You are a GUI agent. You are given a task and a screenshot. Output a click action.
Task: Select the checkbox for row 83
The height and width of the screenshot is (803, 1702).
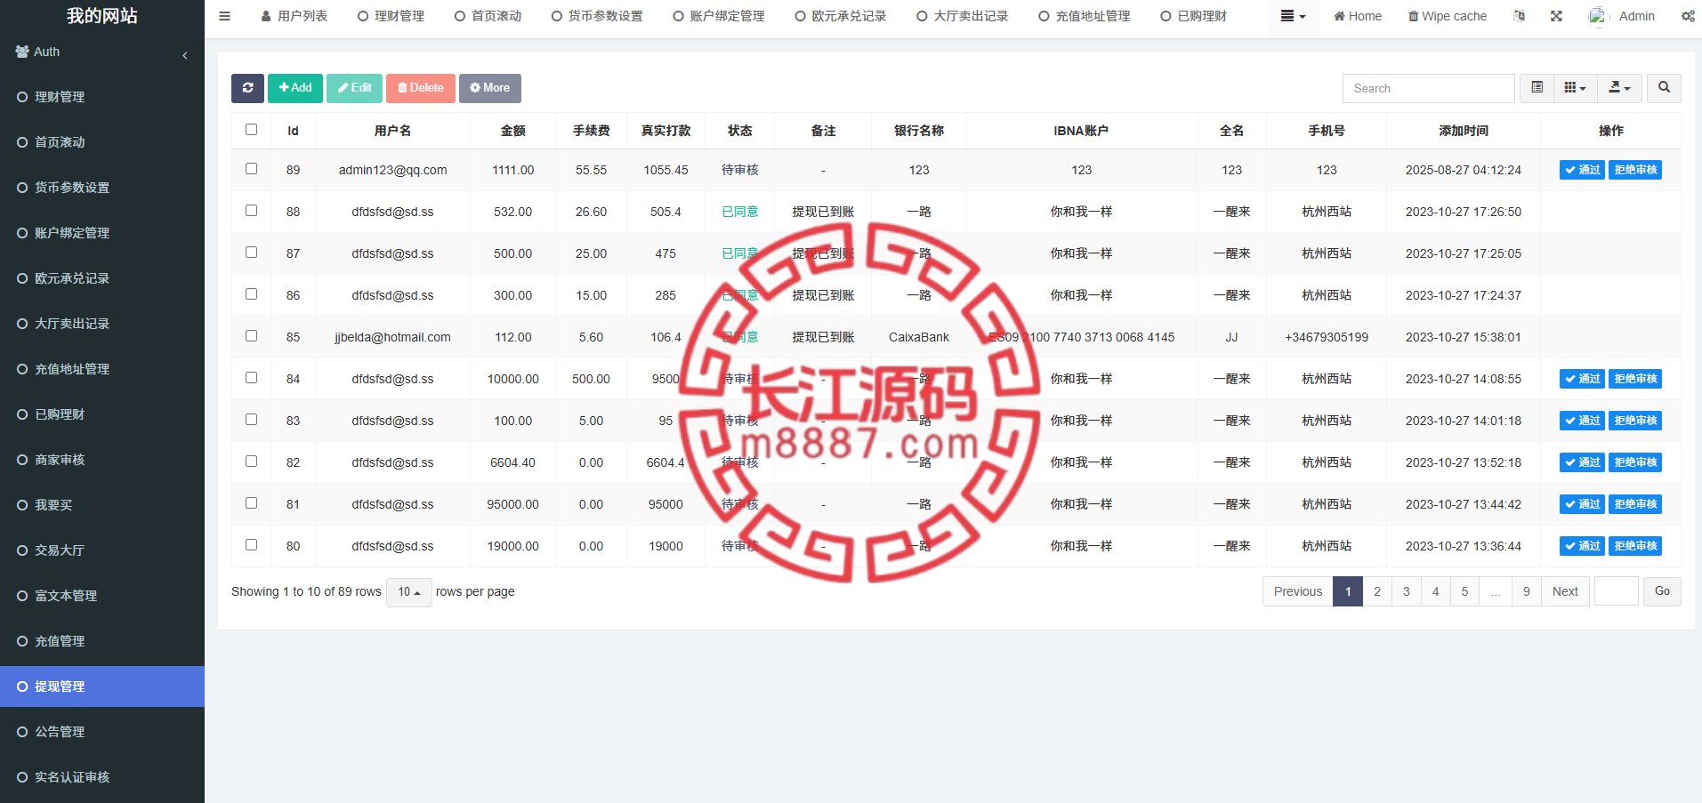tap(251, 420)
